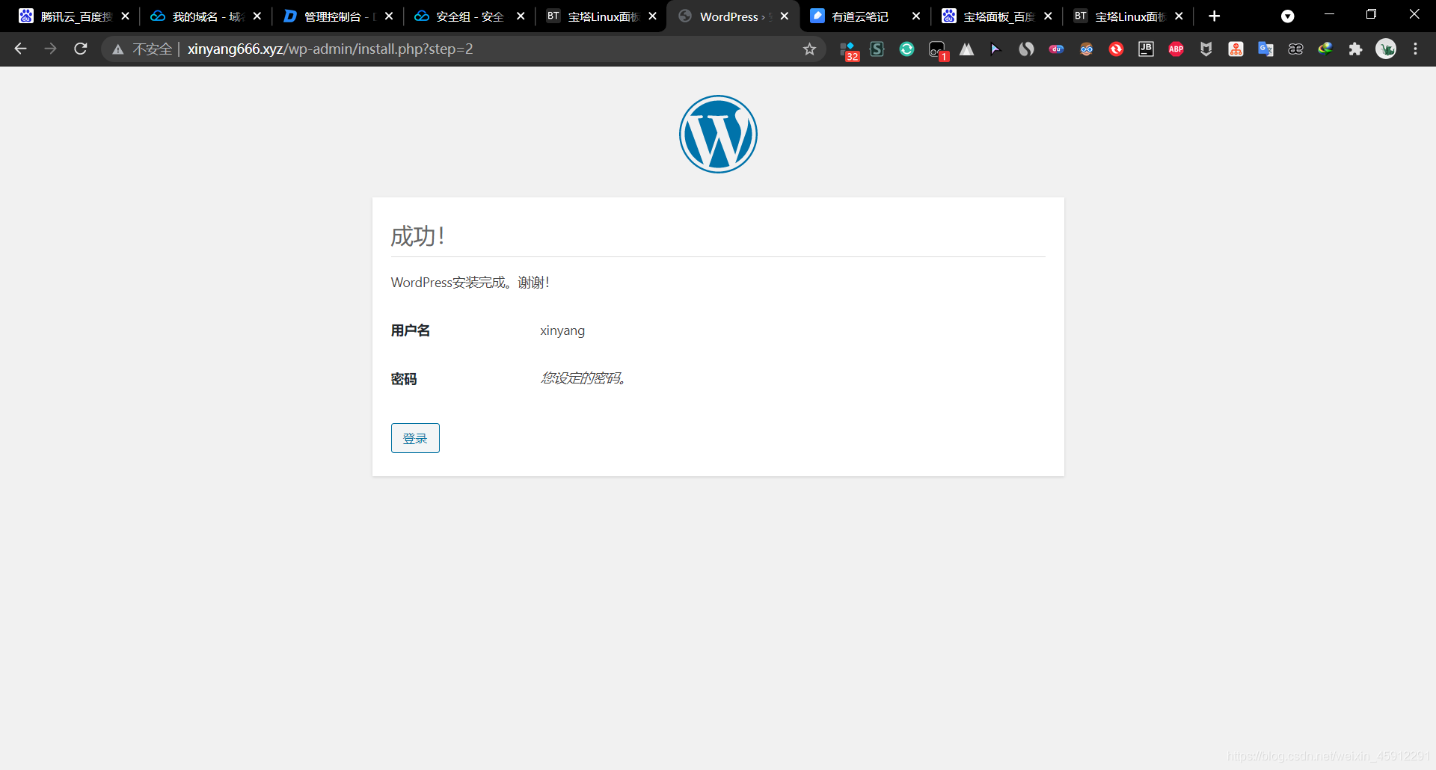Click the green circular refresh extension icon

tap(906, 49)
